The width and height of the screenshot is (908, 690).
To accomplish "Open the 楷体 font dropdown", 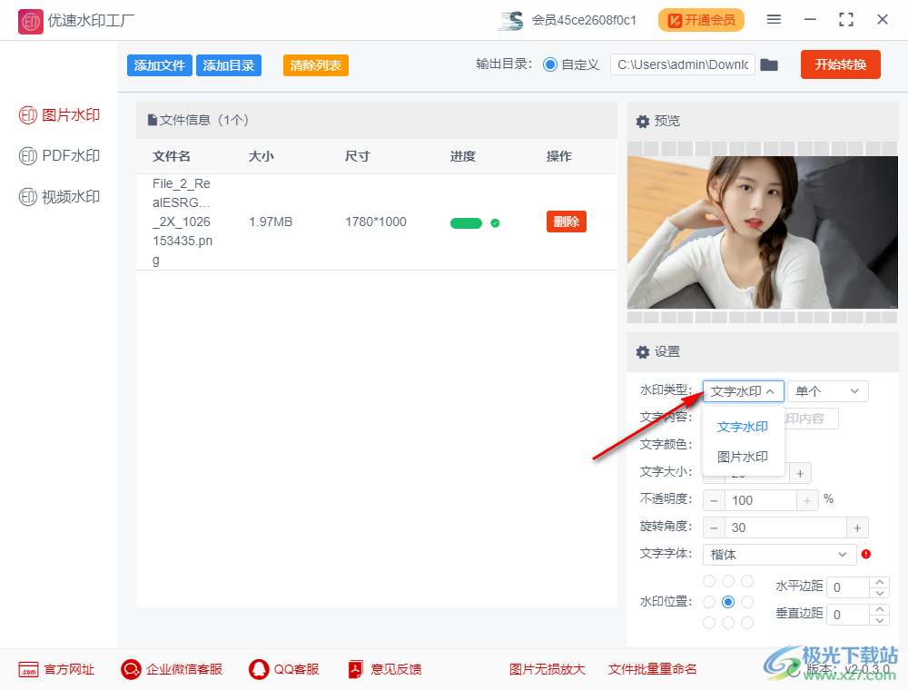I will pos(779,554).
